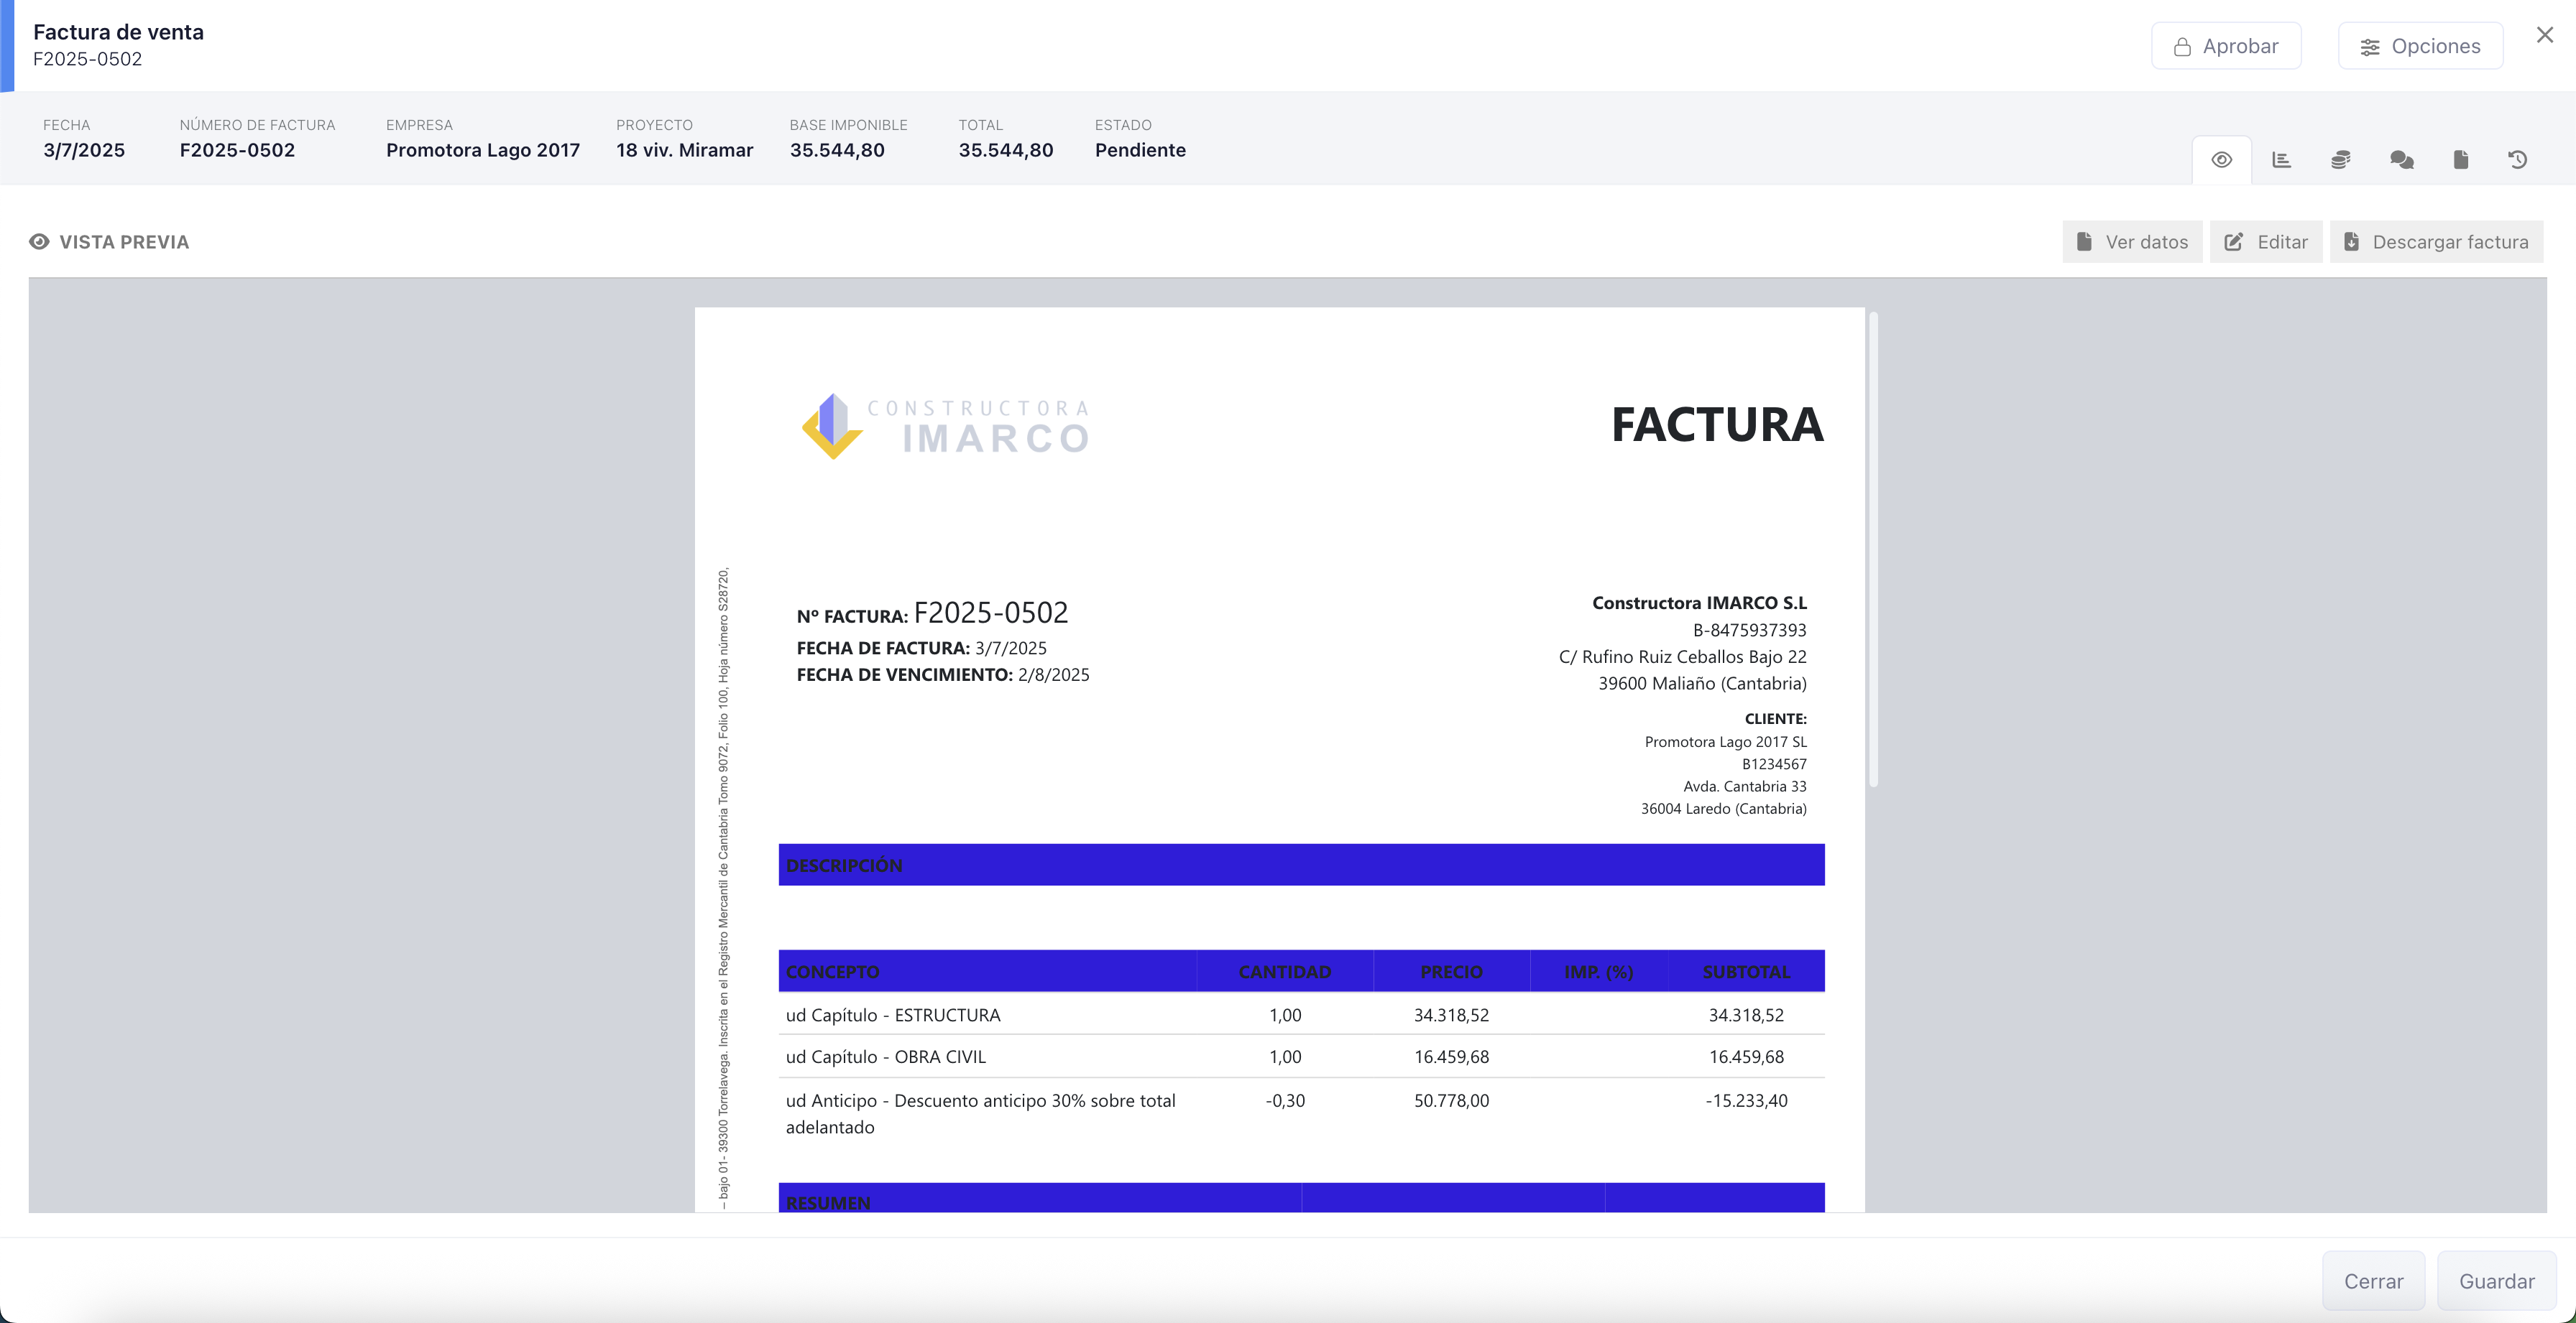The height and width of the screenshot is (1323, 2576).
Task: Click the Pendiente status value
Action: click(1140, 150)
